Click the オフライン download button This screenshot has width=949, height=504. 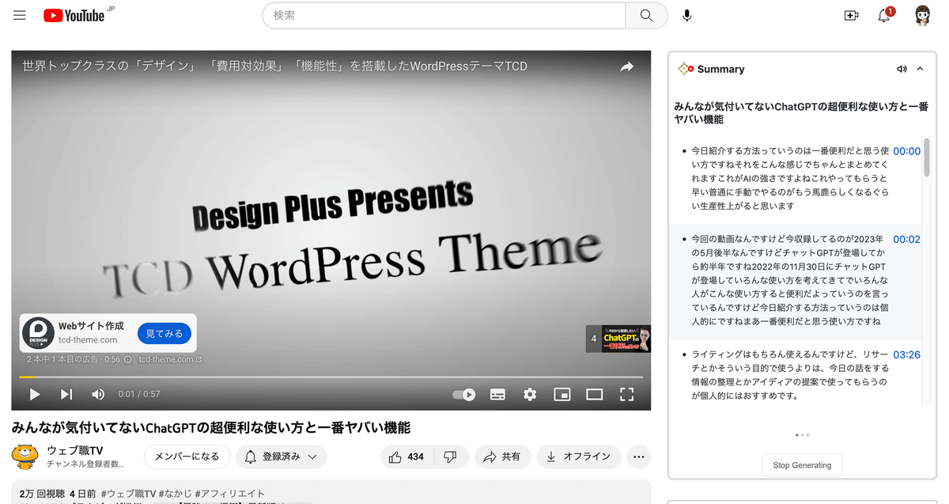pyautogui.click(x=579, y=457)
